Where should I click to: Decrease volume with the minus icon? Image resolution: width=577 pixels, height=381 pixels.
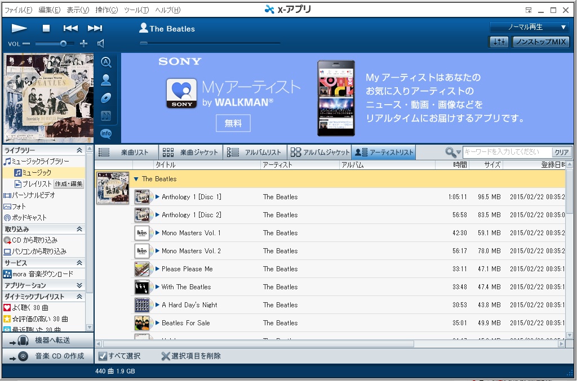(26, 44)
